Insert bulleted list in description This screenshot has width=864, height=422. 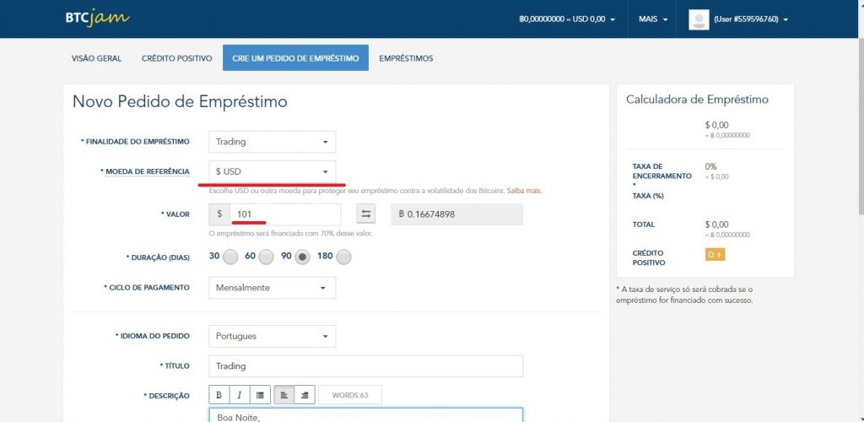[261, 394]
